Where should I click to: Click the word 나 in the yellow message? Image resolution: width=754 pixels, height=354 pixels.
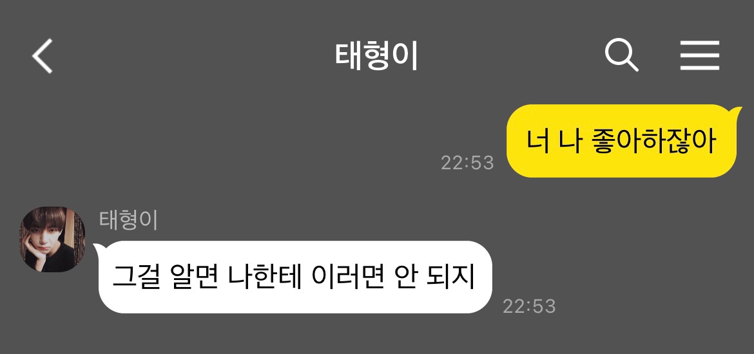point(563,142)
